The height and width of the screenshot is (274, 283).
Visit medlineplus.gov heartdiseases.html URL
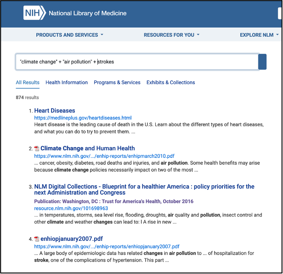point(83,118)
